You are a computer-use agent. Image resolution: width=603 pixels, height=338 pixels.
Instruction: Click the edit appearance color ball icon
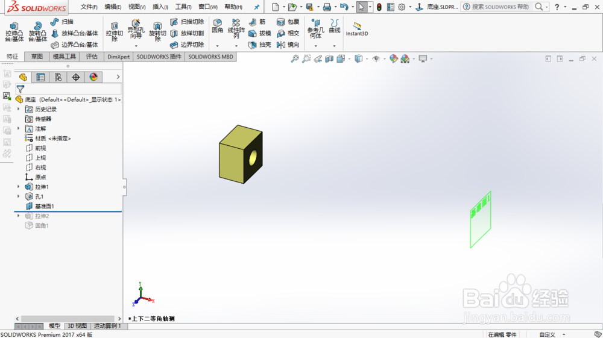393,59
